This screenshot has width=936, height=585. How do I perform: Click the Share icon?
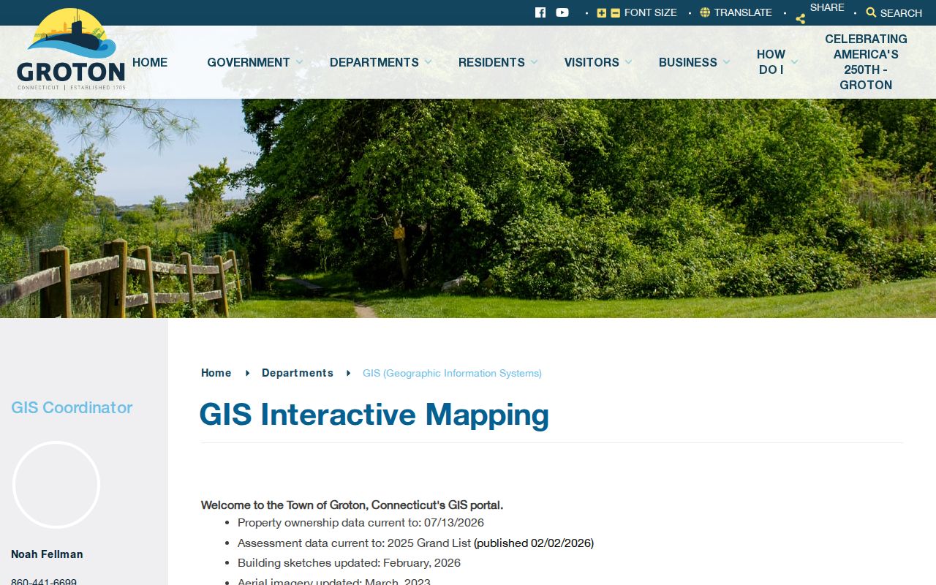[x=800, y=19]
